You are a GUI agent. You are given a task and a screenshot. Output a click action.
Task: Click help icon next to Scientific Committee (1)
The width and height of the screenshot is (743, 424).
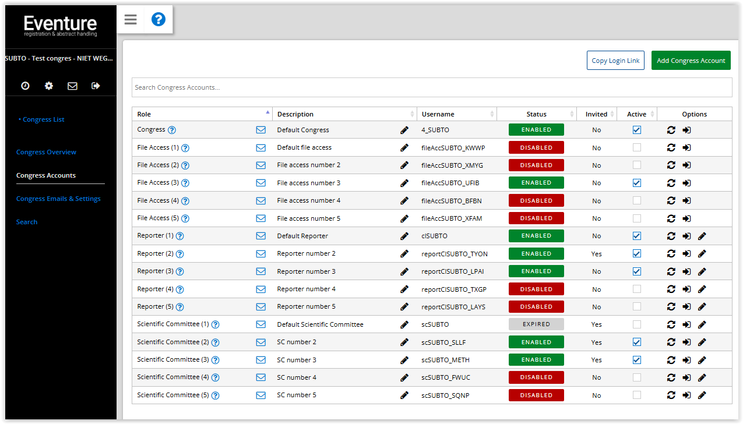[x=215, y=324]
